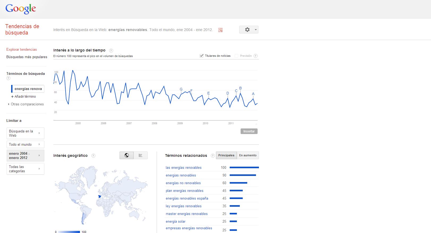This screenshot has width=431, height=233.
Task: Open the Búsquedas más populares link
Action: pos(27,57)
